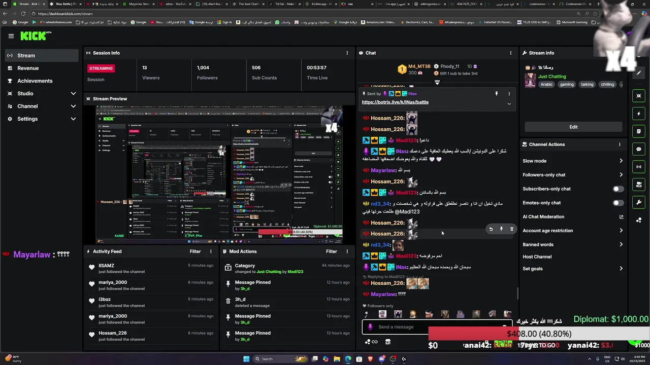The image size is (650, 365).
Task: Pin the hovered Hossam_226 message
Action: coord(501,229)
